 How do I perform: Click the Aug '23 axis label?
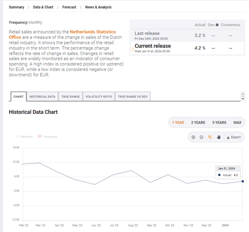[x=133, y=225]
